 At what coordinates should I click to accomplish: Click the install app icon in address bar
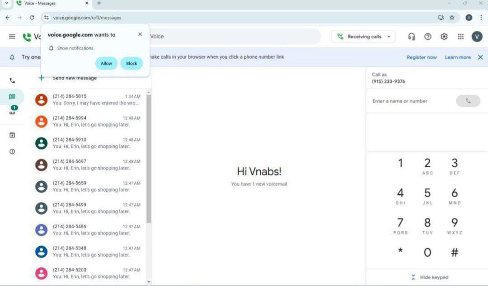[441, 18]
